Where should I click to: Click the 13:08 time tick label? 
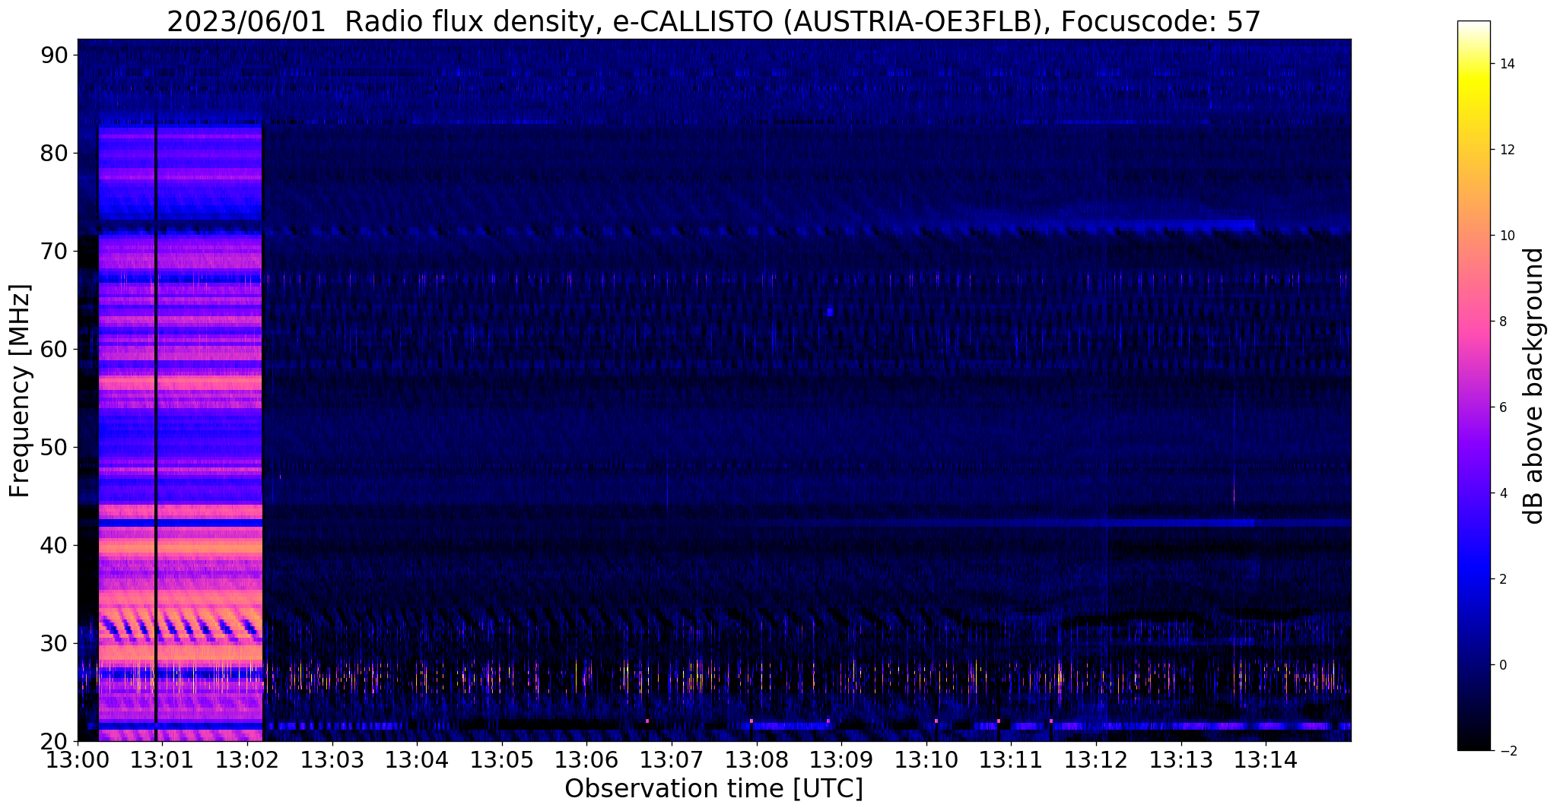[x=757, y=760]
